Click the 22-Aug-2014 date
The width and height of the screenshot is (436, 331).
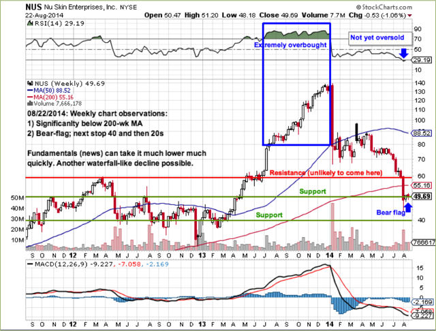tap(44, 15)
